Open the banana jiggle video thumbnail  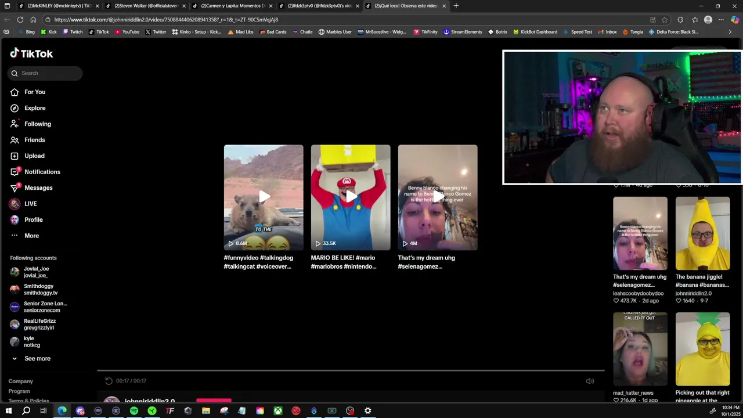[x=702, y=233]
